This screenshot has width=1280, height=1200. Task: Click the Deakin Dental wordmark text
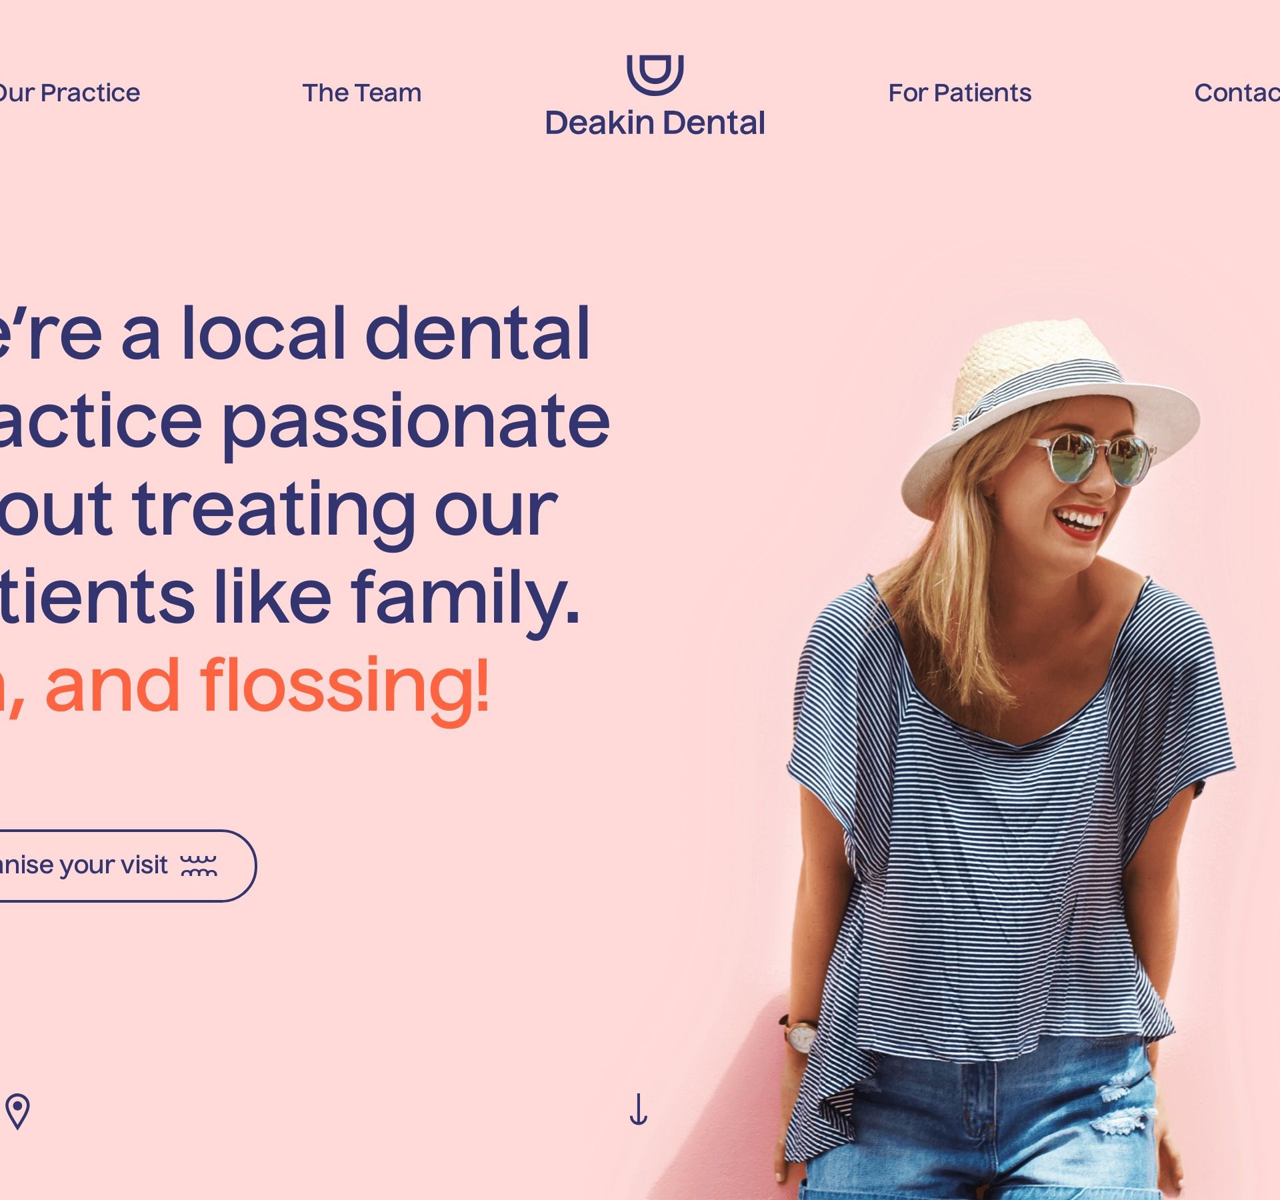pos(655,123)
